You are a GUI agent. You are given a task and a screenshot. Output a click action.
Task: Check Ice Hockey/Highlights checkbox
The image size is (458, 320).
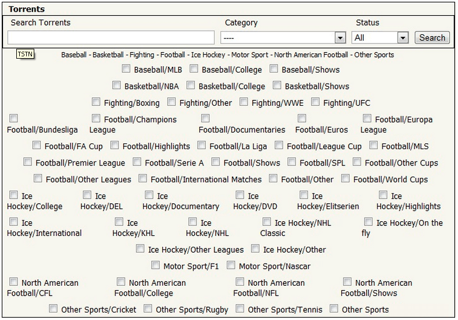383,195
